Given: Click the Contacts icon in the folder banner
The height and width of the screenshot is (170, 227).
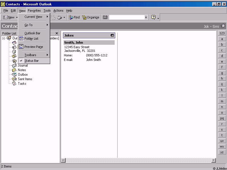Looking at the screenshot, I should pos(223,26).
